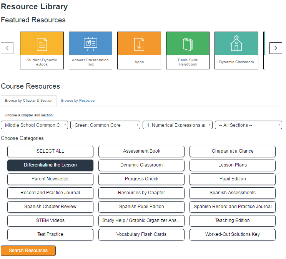Open the All Sections dropdown
Viewport: 286px width, 259px height.
click(248, 125)
